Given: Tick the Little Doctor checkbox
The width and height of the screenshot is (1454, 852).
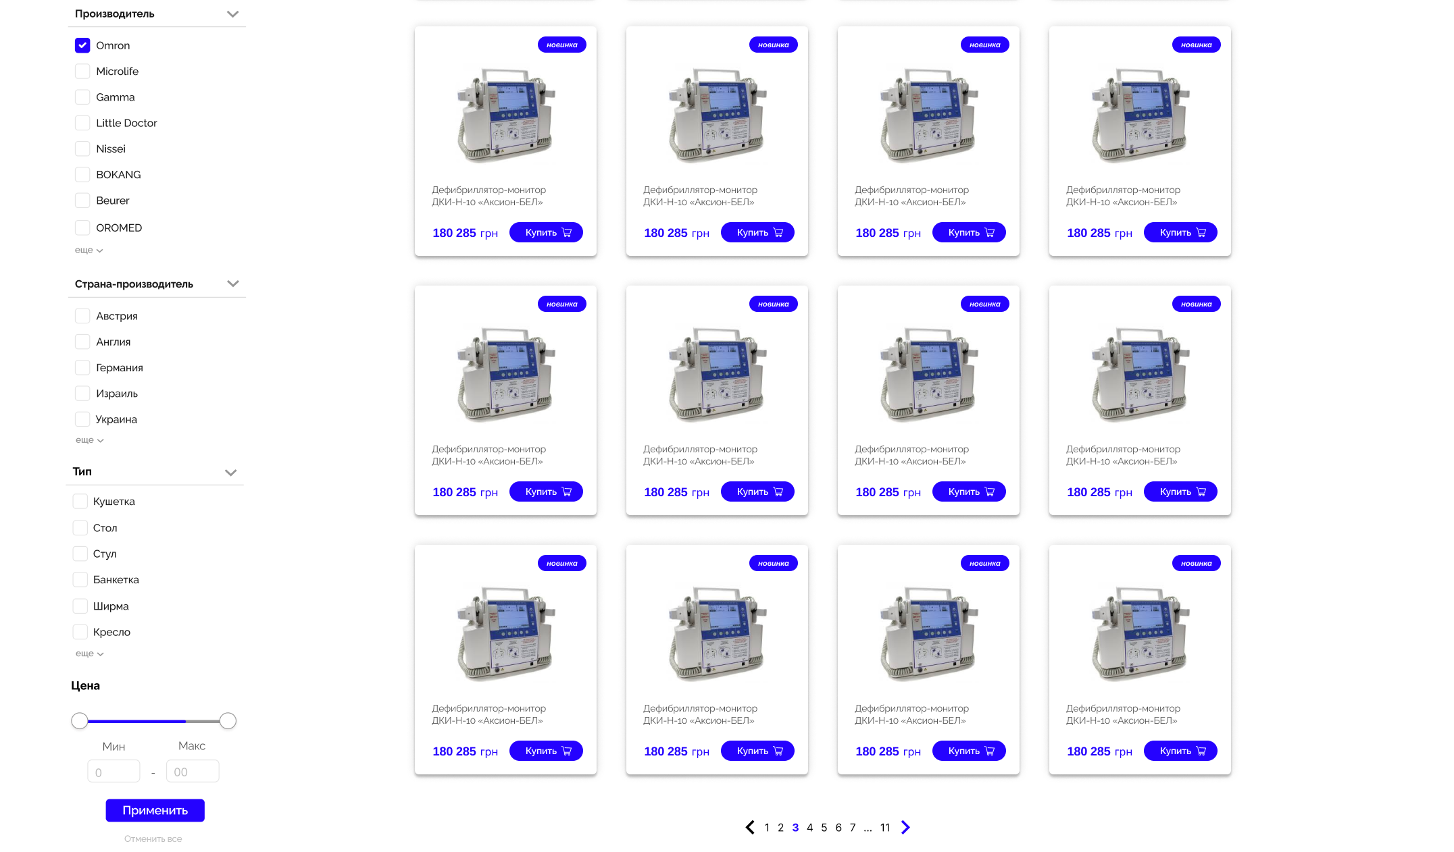Looking at the screenshot, I should (x=82, y=123).
